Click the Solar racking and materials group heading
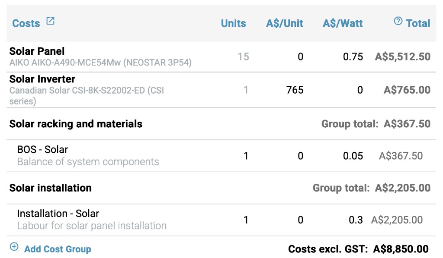 (76, 124)
